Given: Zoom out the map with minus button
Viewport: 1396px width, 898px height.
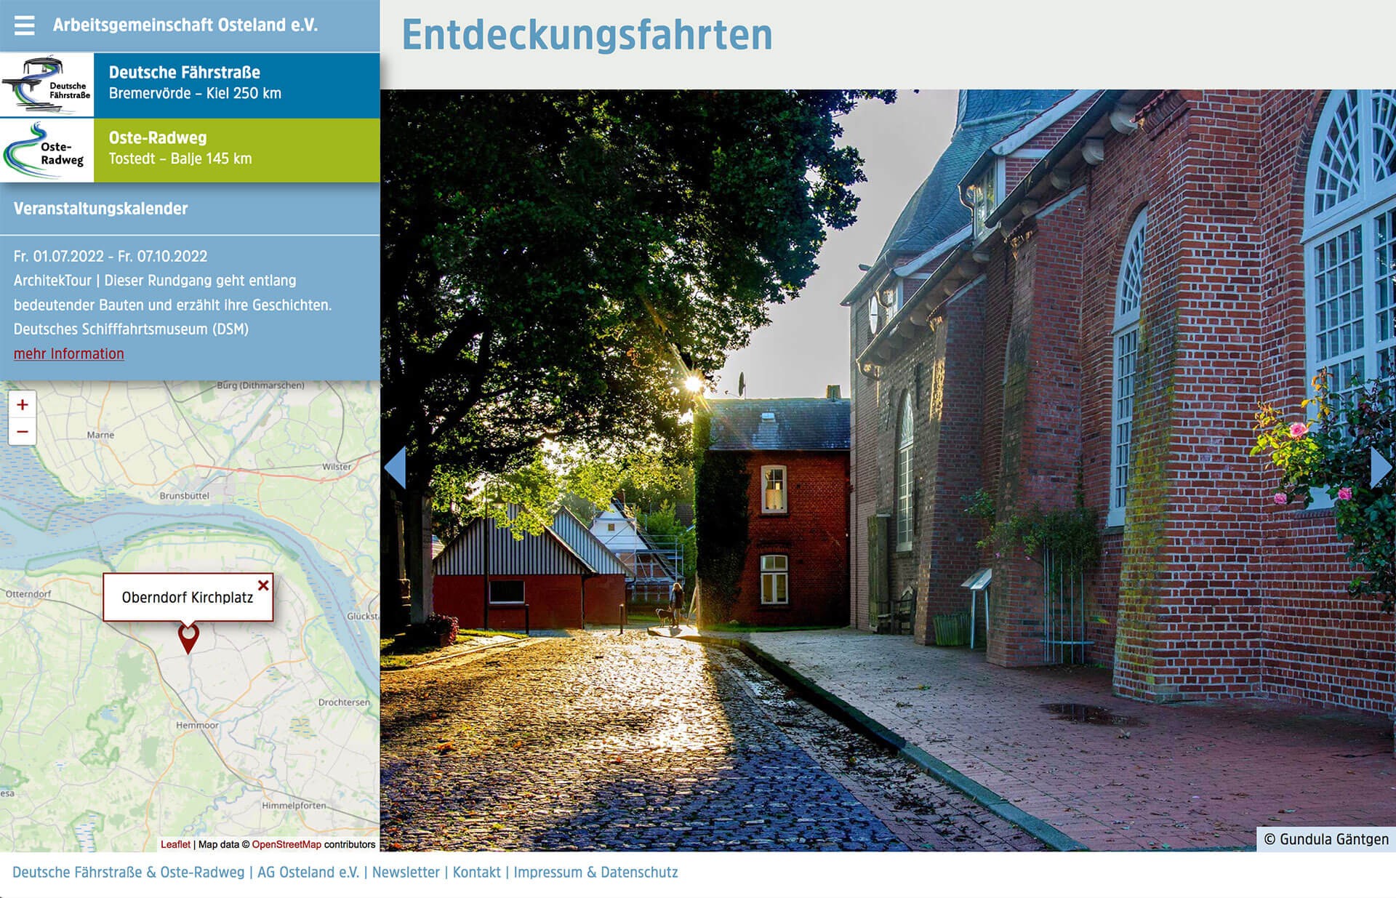Looking at the screenshot, I should (23, 432).
